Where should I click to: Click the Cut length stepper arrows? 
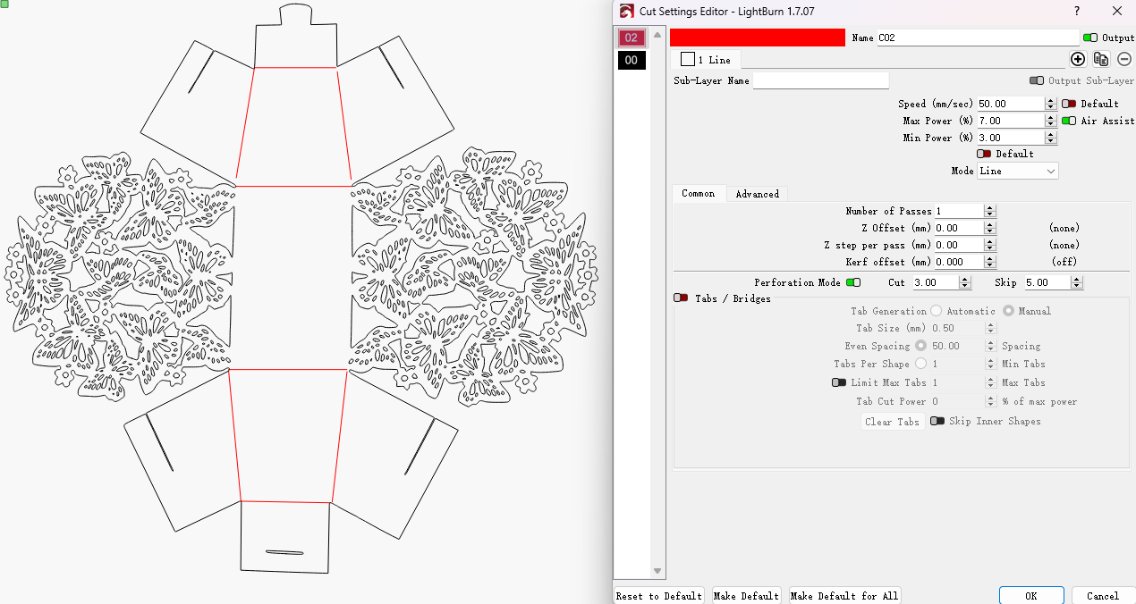pos(965,282)
